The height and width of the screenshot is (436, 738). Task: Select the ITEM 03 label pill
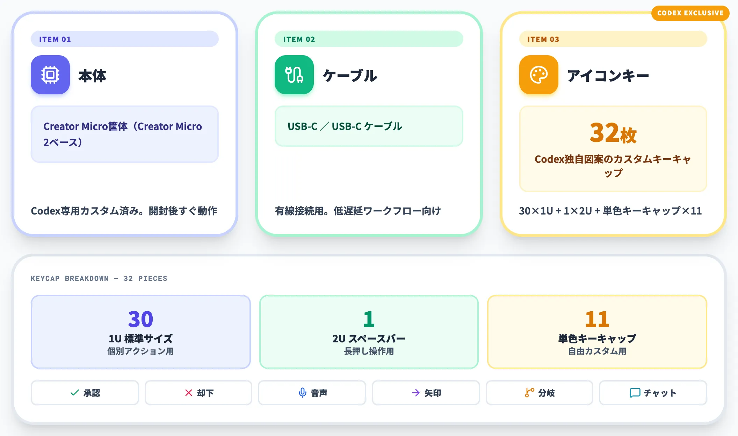(613, 39)
